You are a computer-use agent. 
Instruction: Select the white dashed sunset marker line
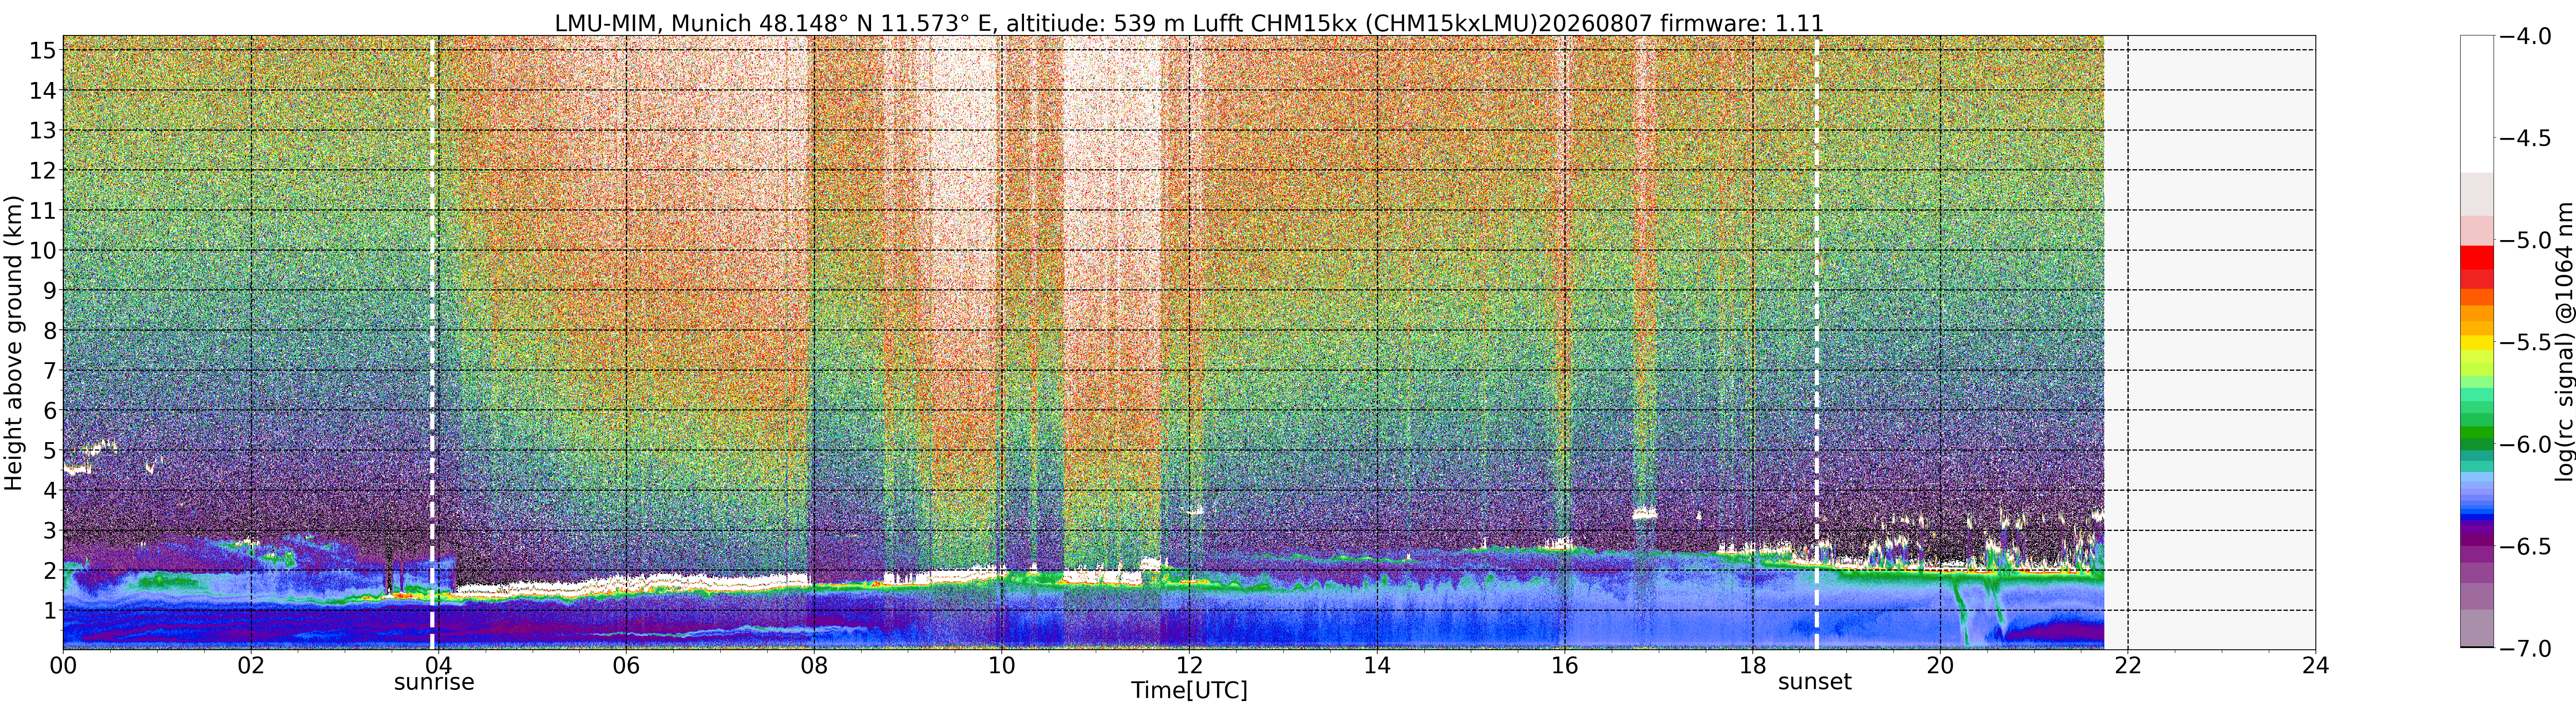click(1816, 342)
